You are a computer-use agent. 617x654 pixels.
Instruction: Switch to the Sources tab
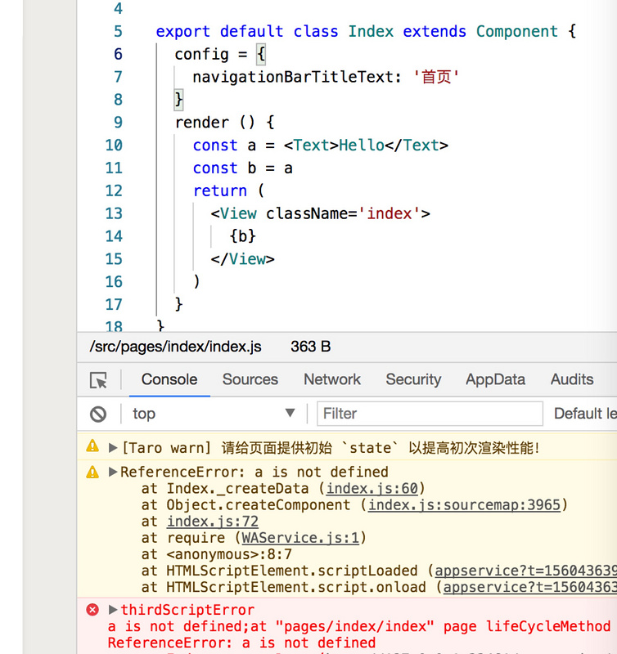[250, 379]
